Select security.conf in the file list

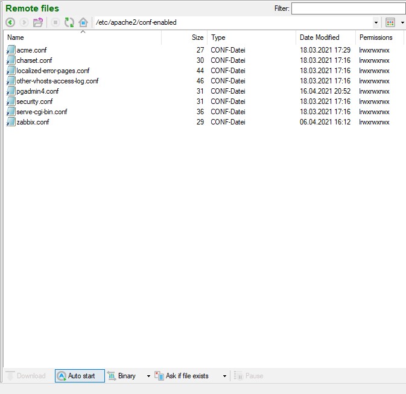pos(34,102)
